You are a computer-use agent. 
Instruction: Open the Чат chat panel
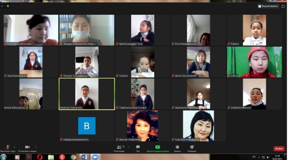(x=138, y=148)
